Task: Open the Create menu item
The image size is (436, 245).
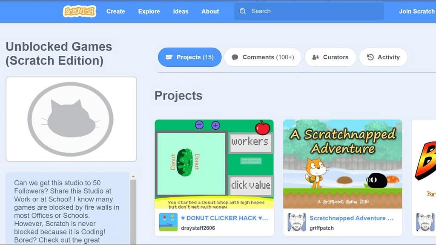Action: coord(116,11)
